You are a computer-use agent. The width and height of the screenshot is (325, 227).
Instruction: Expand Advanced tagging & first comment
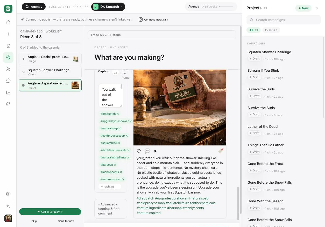point(111,209)
